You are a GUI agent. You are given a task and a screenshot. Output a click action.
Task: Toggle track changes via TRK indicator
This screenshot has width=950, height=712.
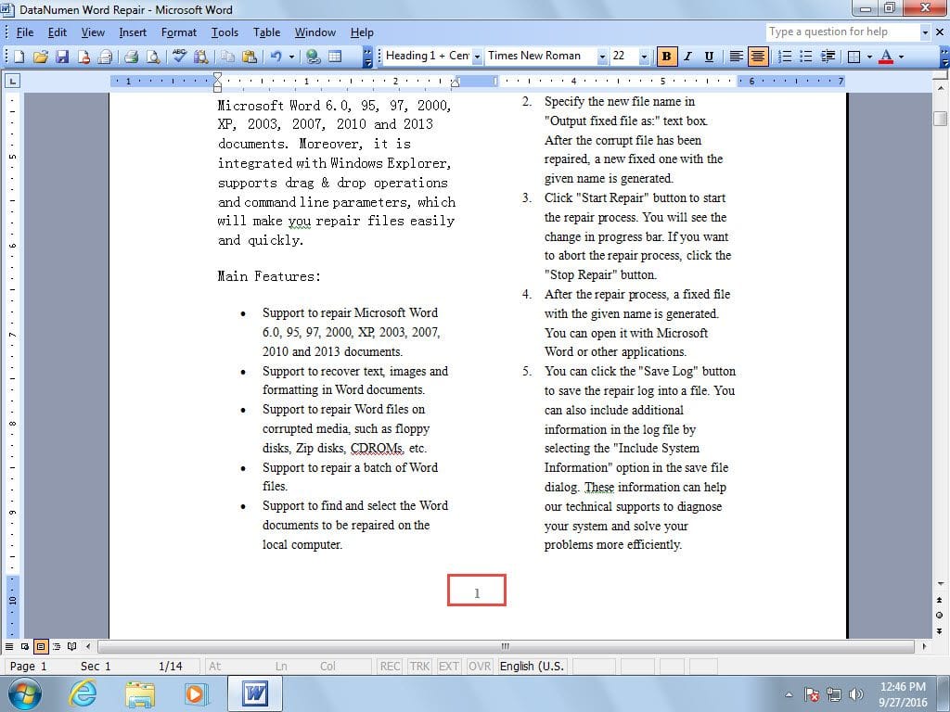coord(419,666)
